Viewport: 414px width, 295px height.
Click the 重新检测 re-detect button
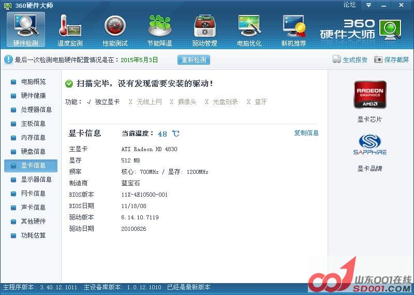[194, 60]
